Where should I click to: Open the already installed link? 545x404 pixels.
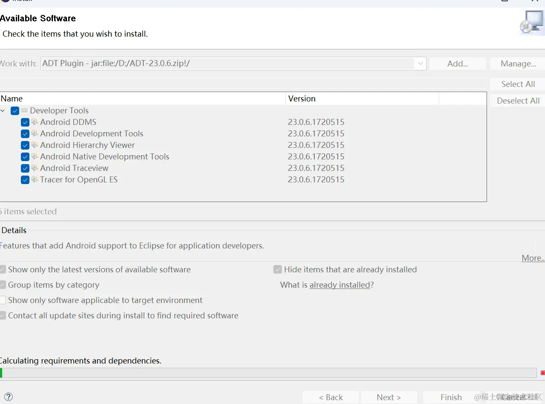pyautogui.click(x=340, y=285)
